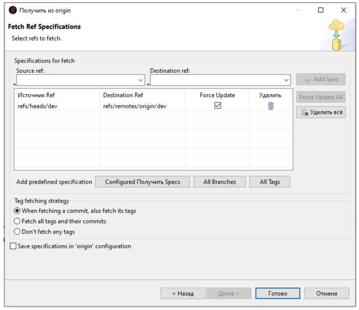Click Готово to finish fetch
This screenshot has height=310, width=359.
coord(277,294)
